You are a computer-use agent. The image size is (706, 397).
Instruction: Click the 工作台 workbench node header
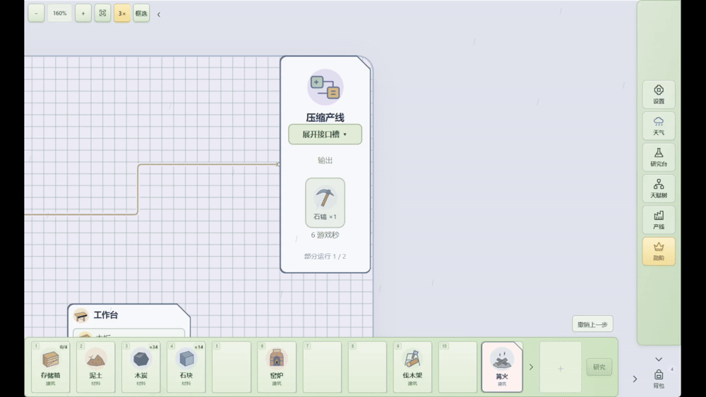tap(128, 314)
